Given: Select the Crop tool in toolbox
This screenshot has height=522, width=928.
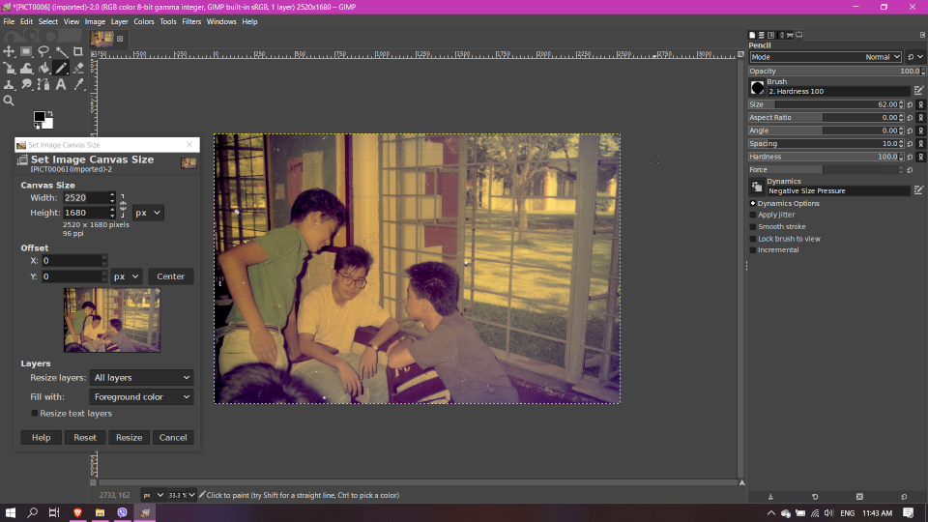Looking at the screenshot, I should pos(78,51).
